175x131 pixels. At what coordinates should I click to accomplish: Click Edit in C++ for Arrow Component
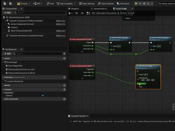click(x=61, y=24)
